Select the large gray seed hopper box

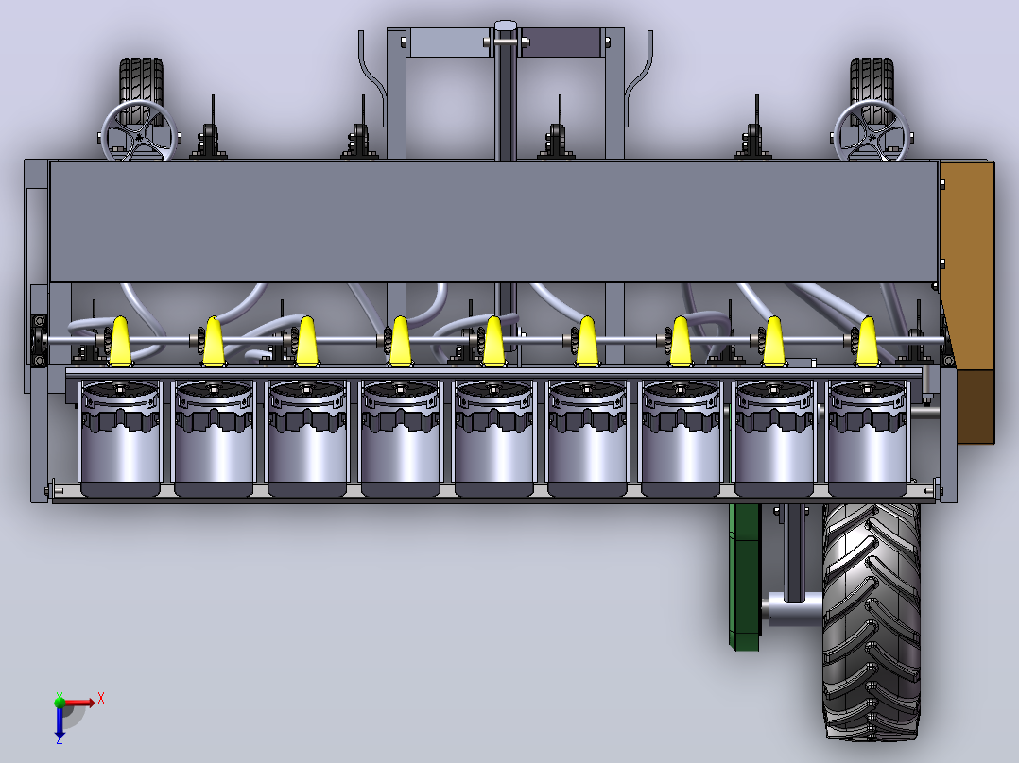tap(493, 221)
